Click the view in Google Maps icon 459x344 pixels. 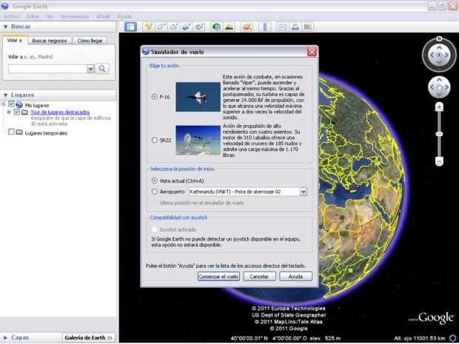[x=308, y=27]
